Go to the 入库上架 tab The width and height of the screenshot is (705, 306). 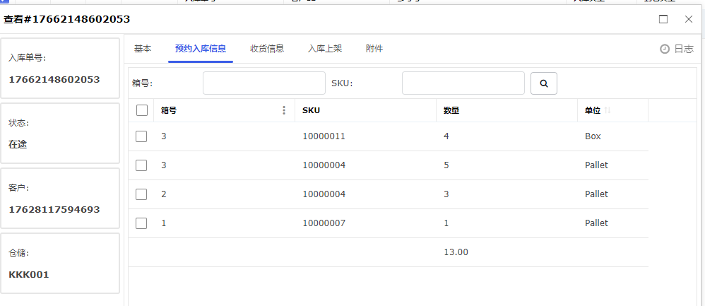[x=325, y=49]
